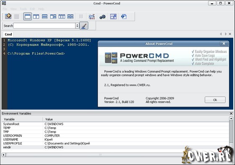This screenshot has height=165, width=235.
Task: Select the USERPROFILE variable row
Action: [115, 144]
